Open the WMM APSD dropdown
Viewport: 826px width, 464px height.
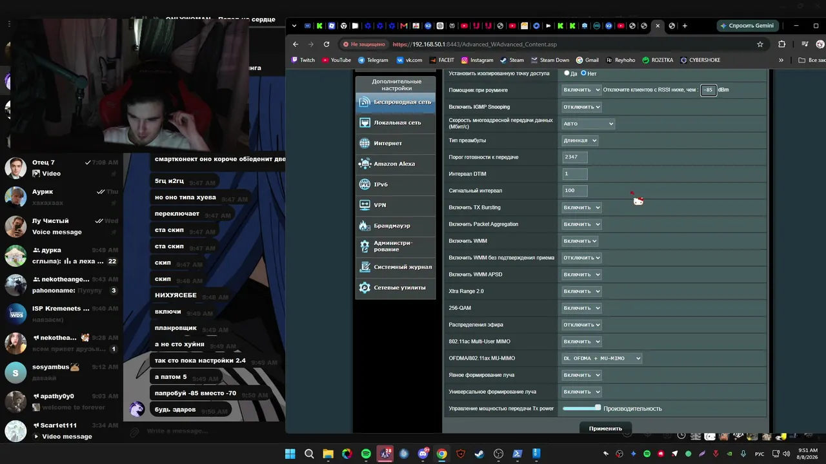(581, 275)
